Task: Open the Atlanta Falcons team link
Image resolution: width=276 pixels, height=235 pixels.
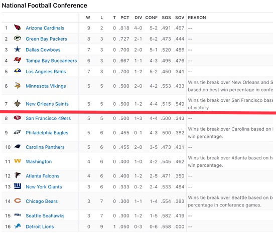Action: tap(43, 176)
